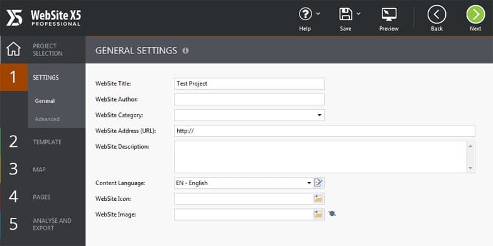Go Back with the left arrow circle
Viewport: 493px width, 246px height.
436,15
